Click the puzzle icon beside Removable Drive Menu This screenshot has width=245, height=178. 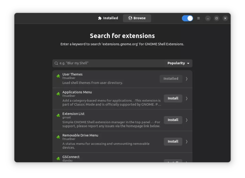58,137
